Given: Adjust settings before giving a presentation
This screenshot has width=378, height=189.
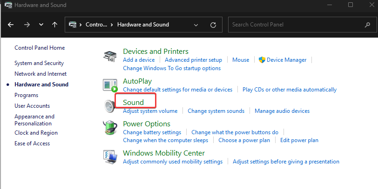Looking at the screenshot, I should pos(286,162).
